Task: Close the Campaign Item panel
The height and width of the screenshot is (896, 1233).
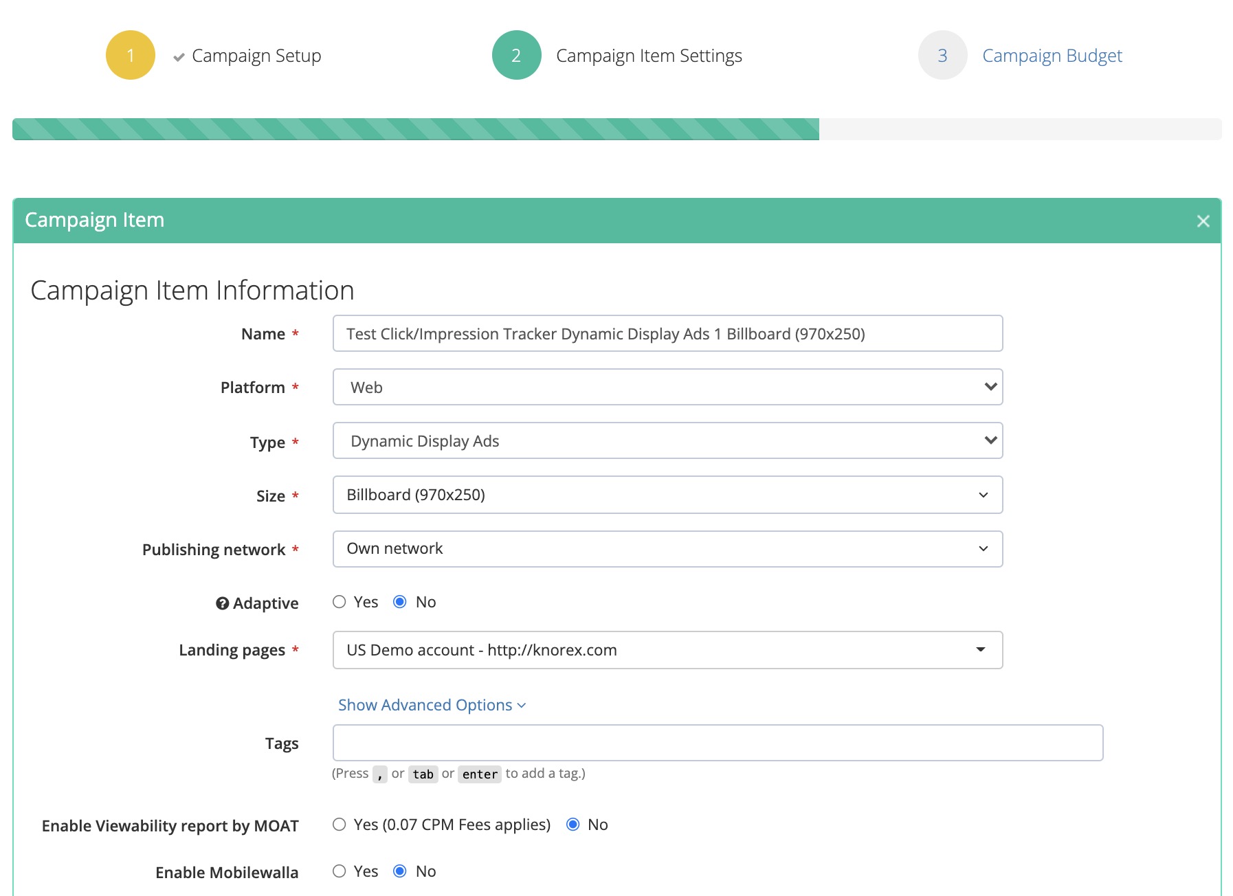Action: [x=1203, y=221]
